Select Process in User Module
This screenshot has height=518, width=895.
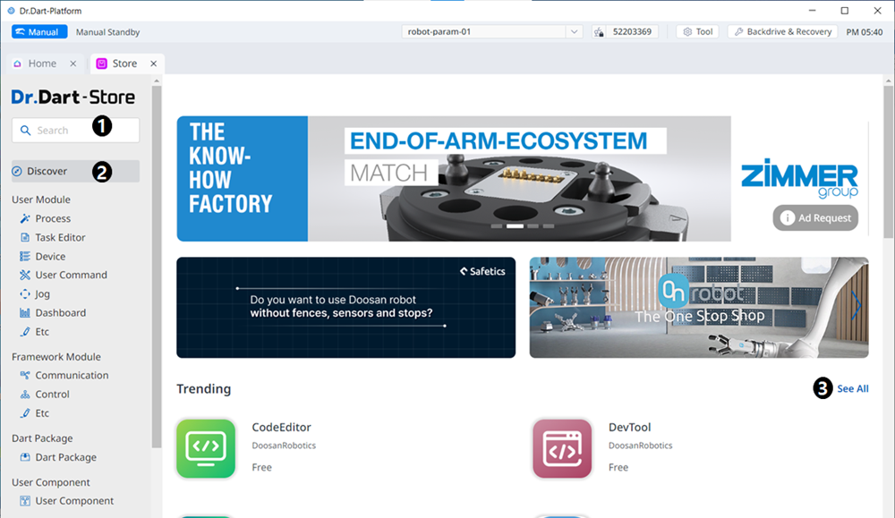pyautogui.click(x=53, y=218)
